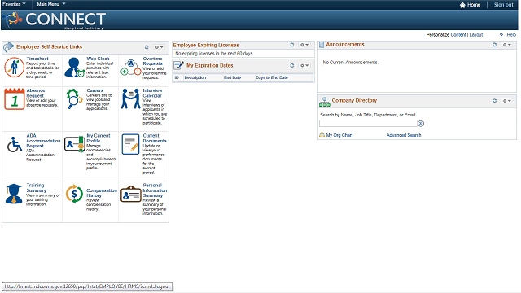Viewport: 521px width, 293px height.
Task: Open Employee Expiring Licenses settings dropdown
Action: tap(304, 45)
